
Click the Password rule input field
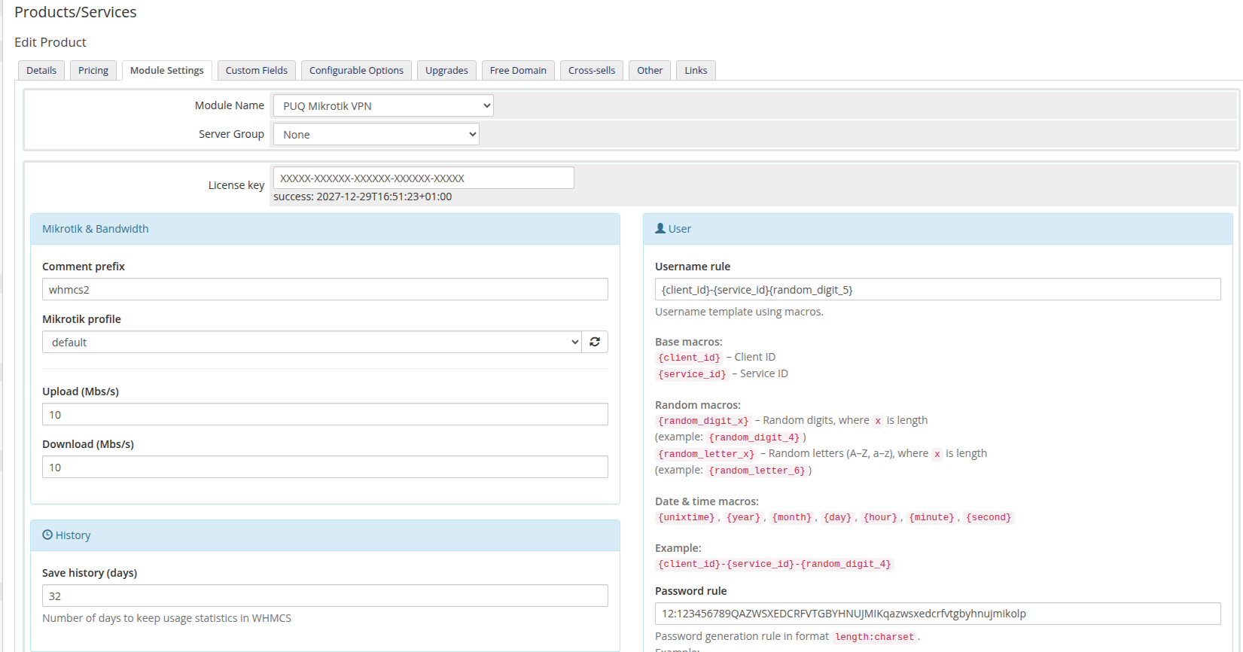click(938, 614)
